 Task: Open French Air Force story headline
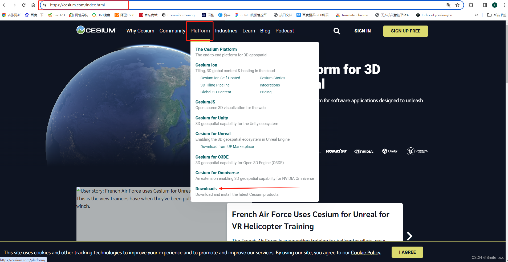[x=311, y=220]
